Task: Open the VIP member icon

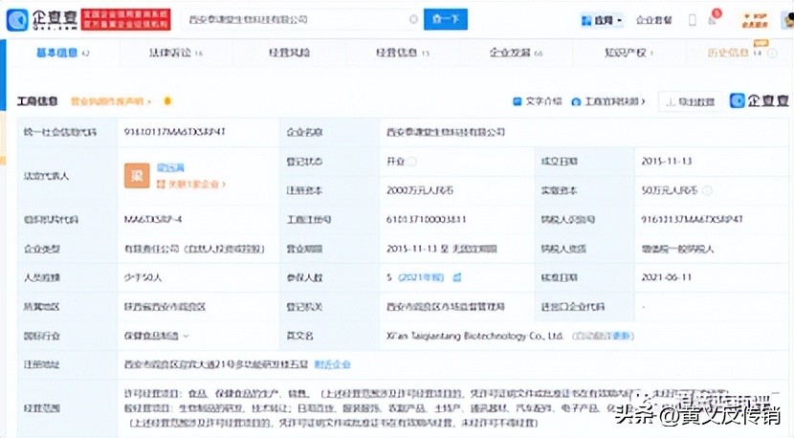Action: point(754,20)
